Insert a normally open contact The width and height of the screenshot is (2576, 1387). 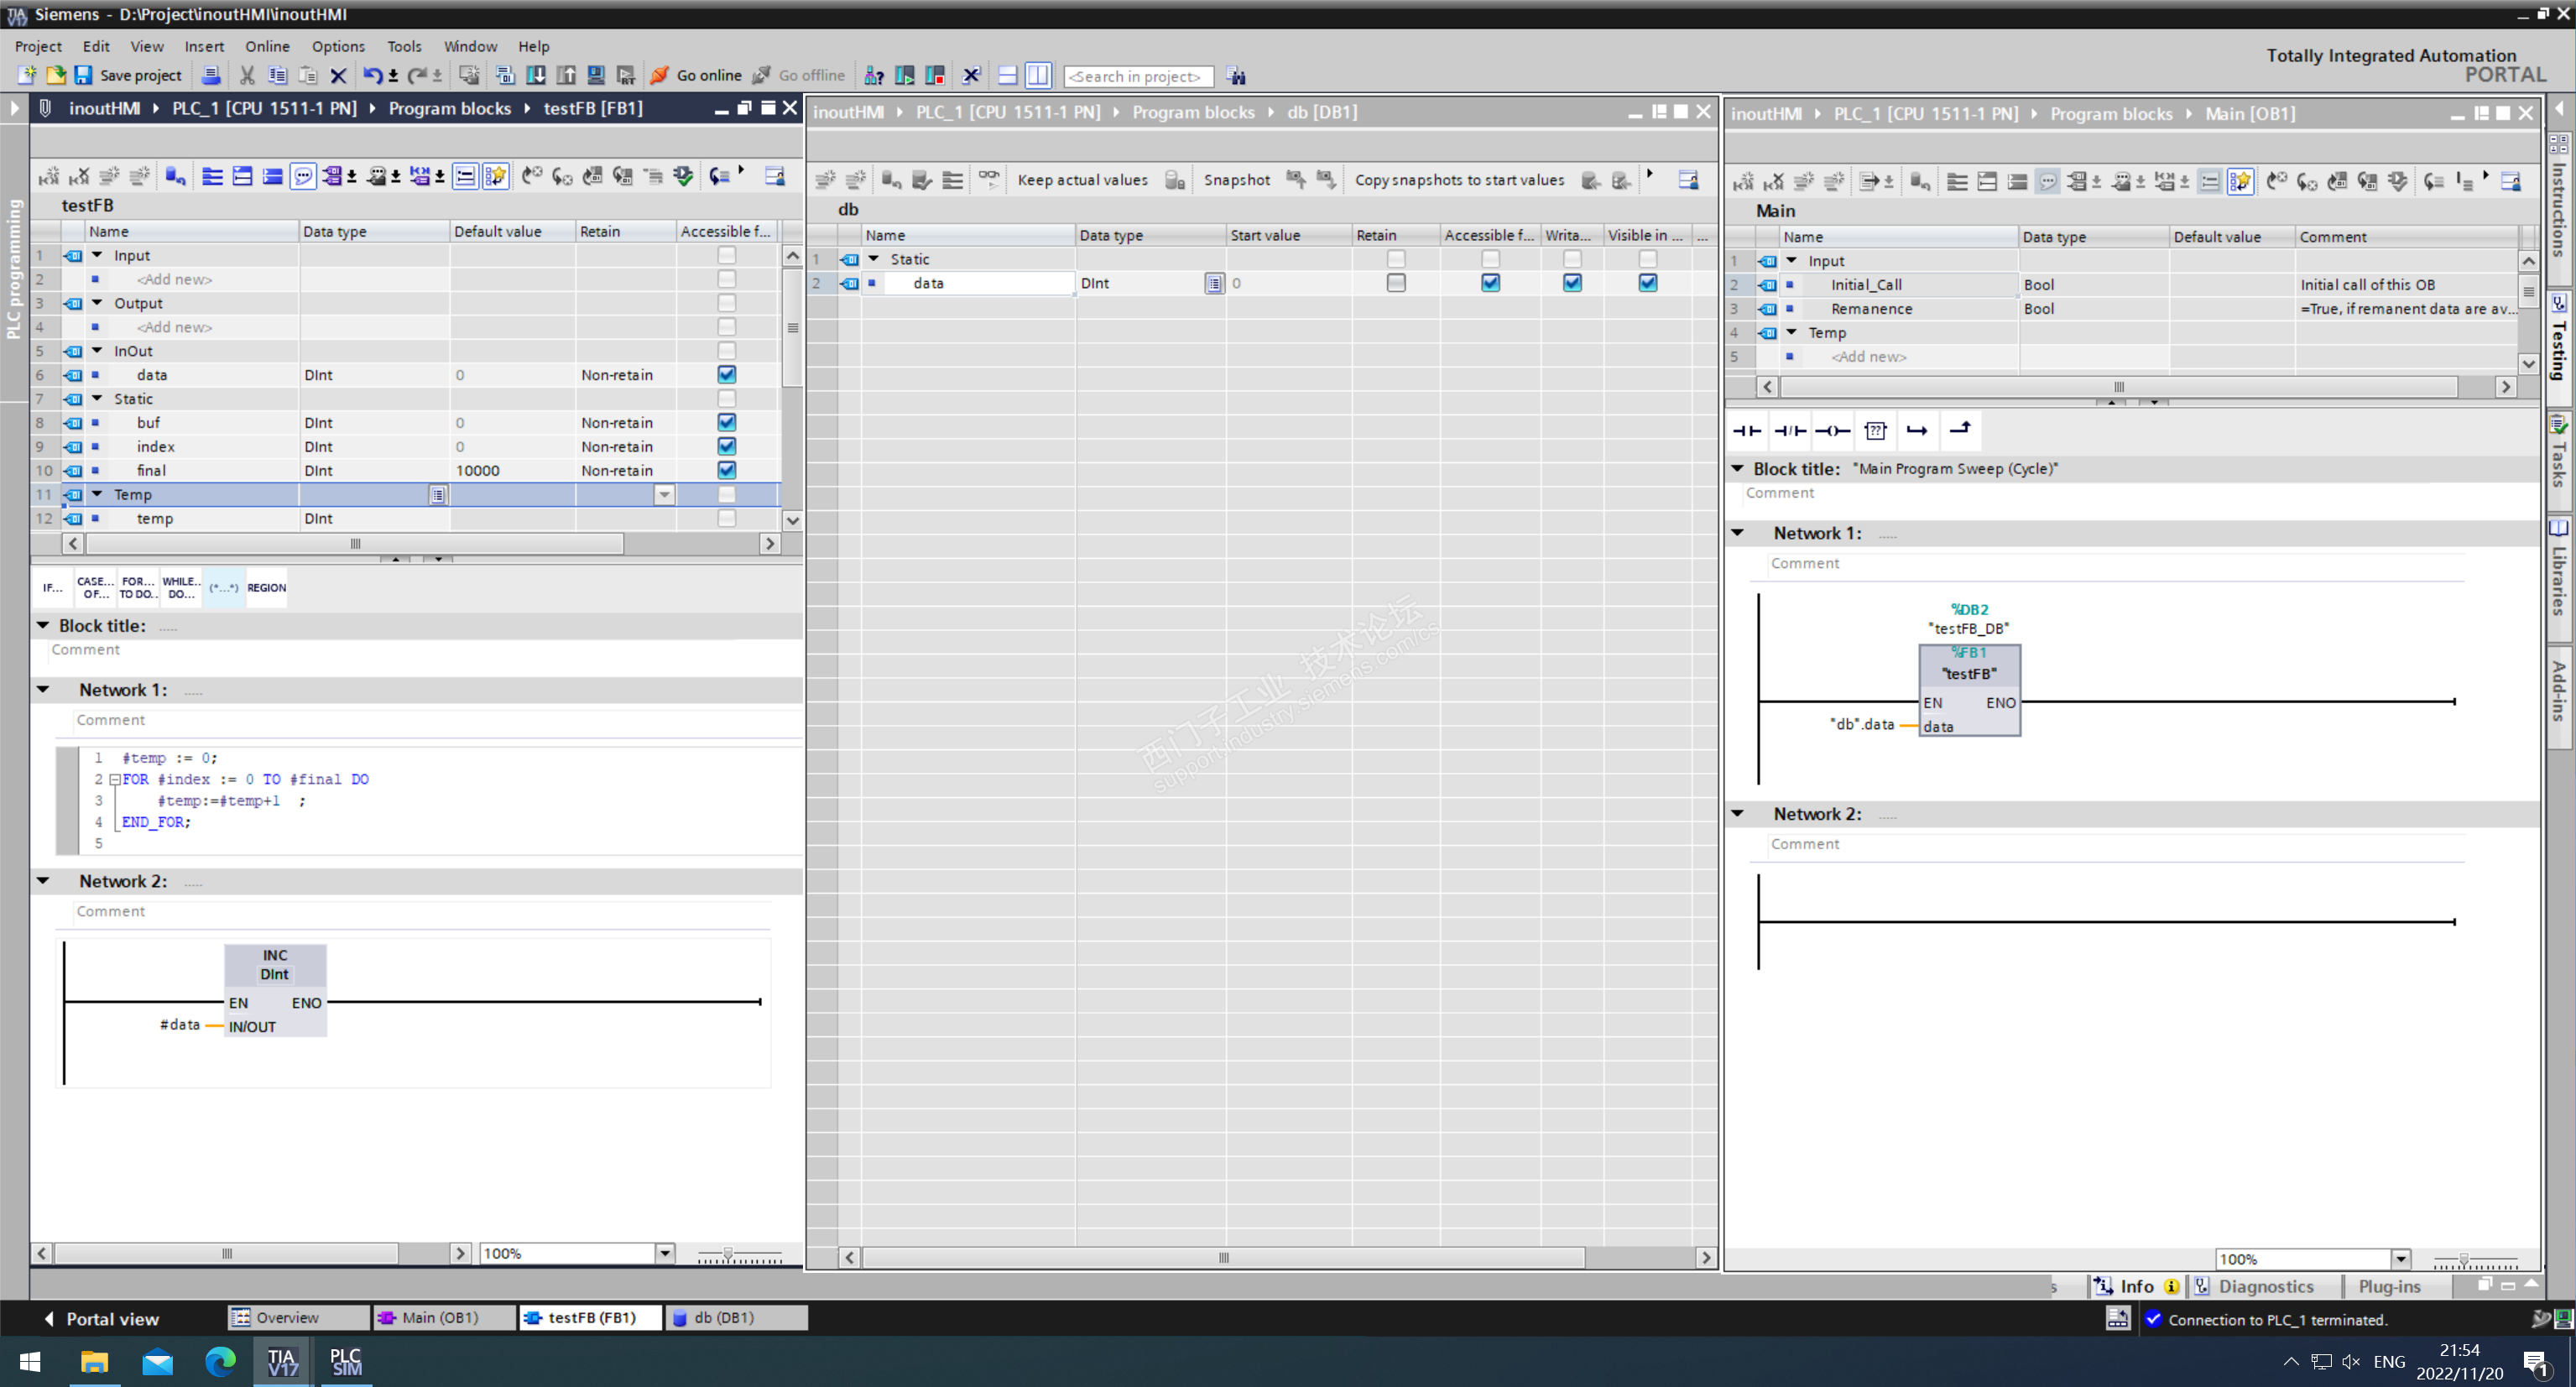click(1747, 431)
